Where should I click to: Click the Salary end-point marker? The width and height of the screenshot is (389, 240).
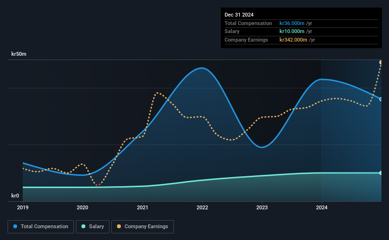381,173
